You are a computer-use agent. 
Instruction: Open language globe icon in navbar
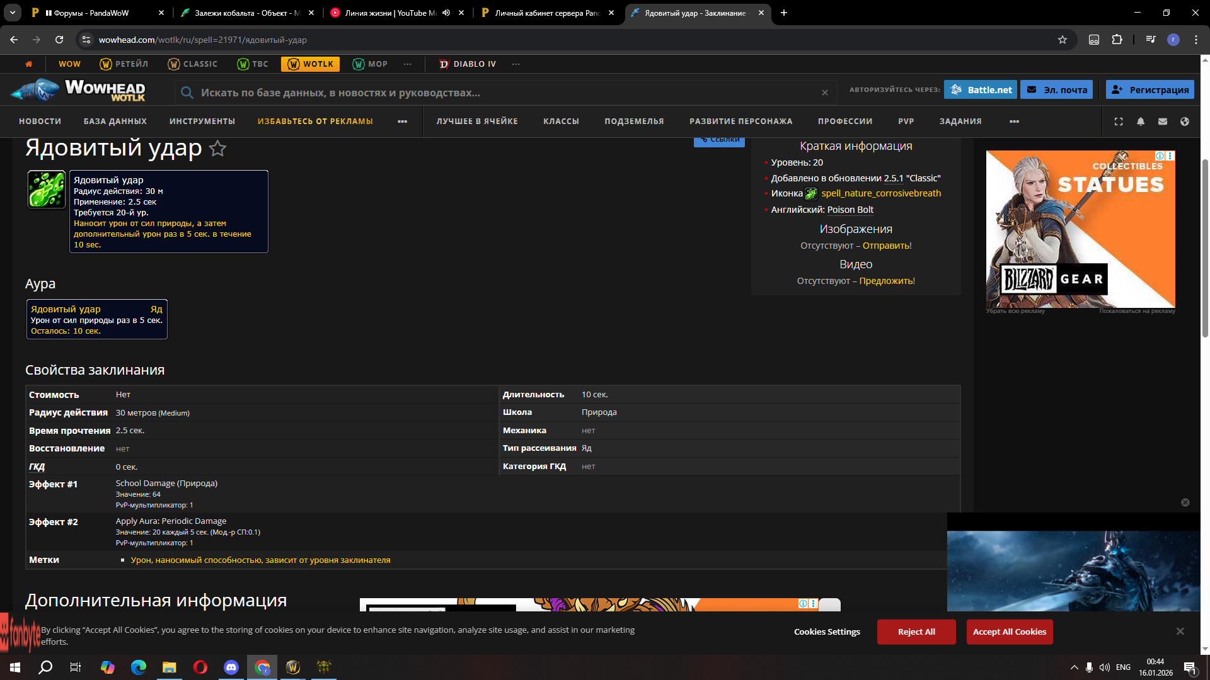coord(1185,122)
